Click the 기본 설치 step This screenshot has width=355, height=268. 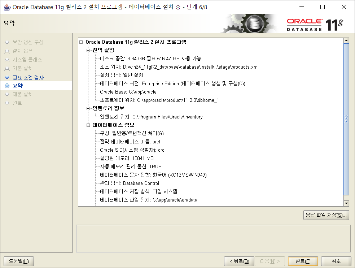tap(22, 68)
